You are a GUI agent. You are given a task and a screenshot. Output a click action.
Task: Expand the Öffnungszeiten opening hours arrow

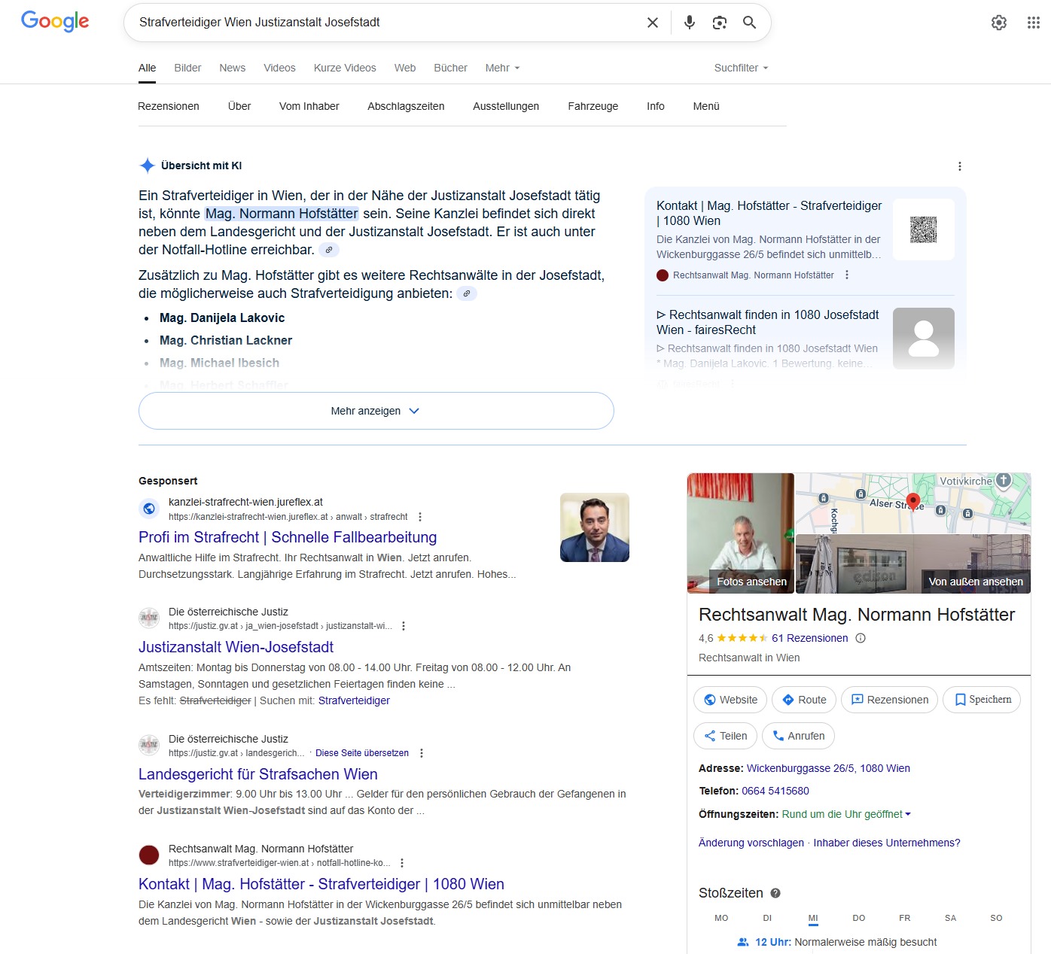tap(908, 814)
